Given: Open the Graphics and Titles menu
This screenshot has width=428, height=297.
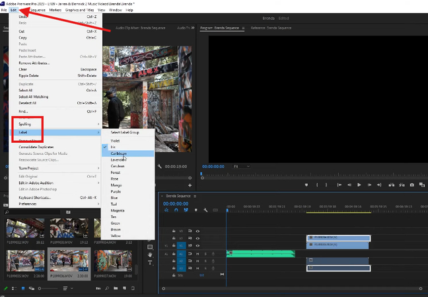Looking at the screenshot, I should [79, 10].
